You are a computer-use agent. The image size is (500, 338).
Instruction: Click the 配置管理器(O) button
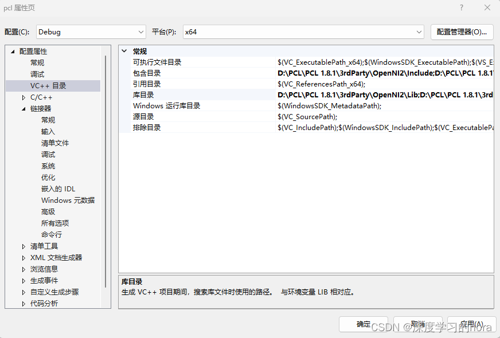pyautogui.click(x=462, y=32)
